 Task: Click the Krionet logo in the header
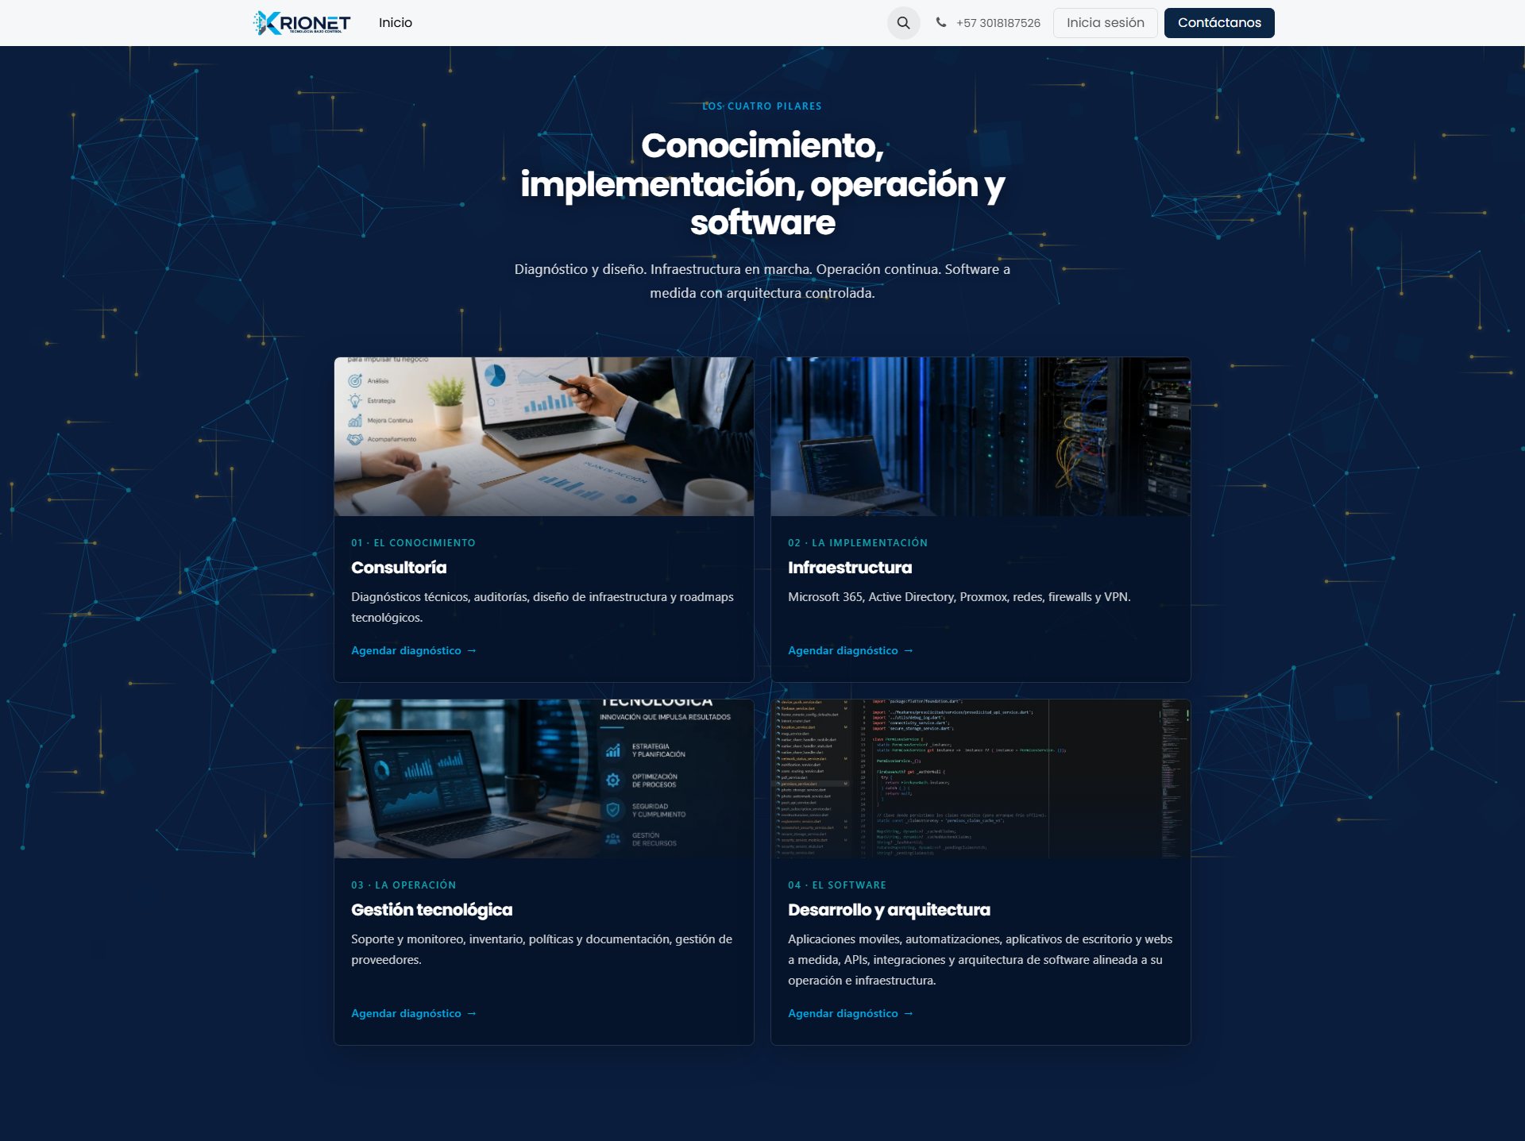click(x=302, y=23)
